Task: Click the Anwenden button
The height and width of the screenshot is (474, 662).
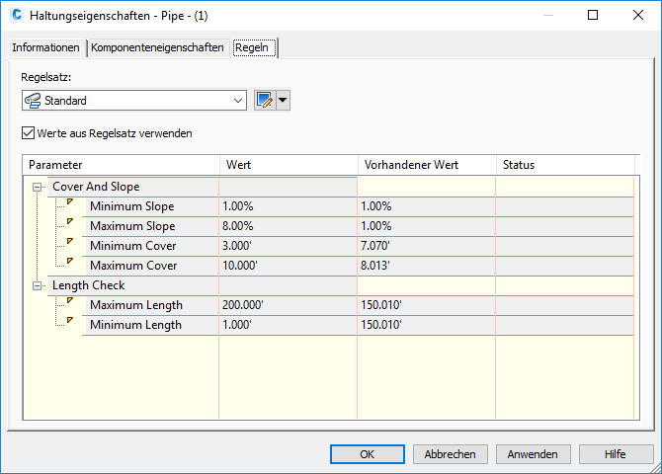Action: [533, 454]
